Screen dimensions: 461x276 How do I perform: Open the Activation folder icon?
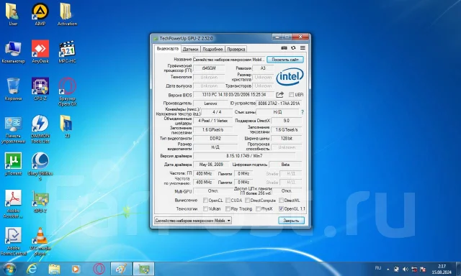pos(67,14)
